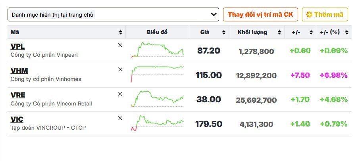This screenshot has height=161, width=356.
Task: Open VIC stock ticker link
Action: coord(17,119)
